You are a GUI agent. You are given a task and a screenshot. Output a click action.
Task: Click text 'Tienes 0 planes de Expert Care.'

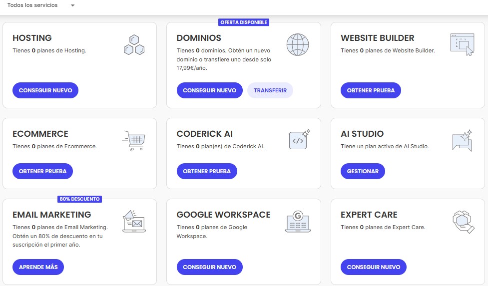click(x=383, y=227)
